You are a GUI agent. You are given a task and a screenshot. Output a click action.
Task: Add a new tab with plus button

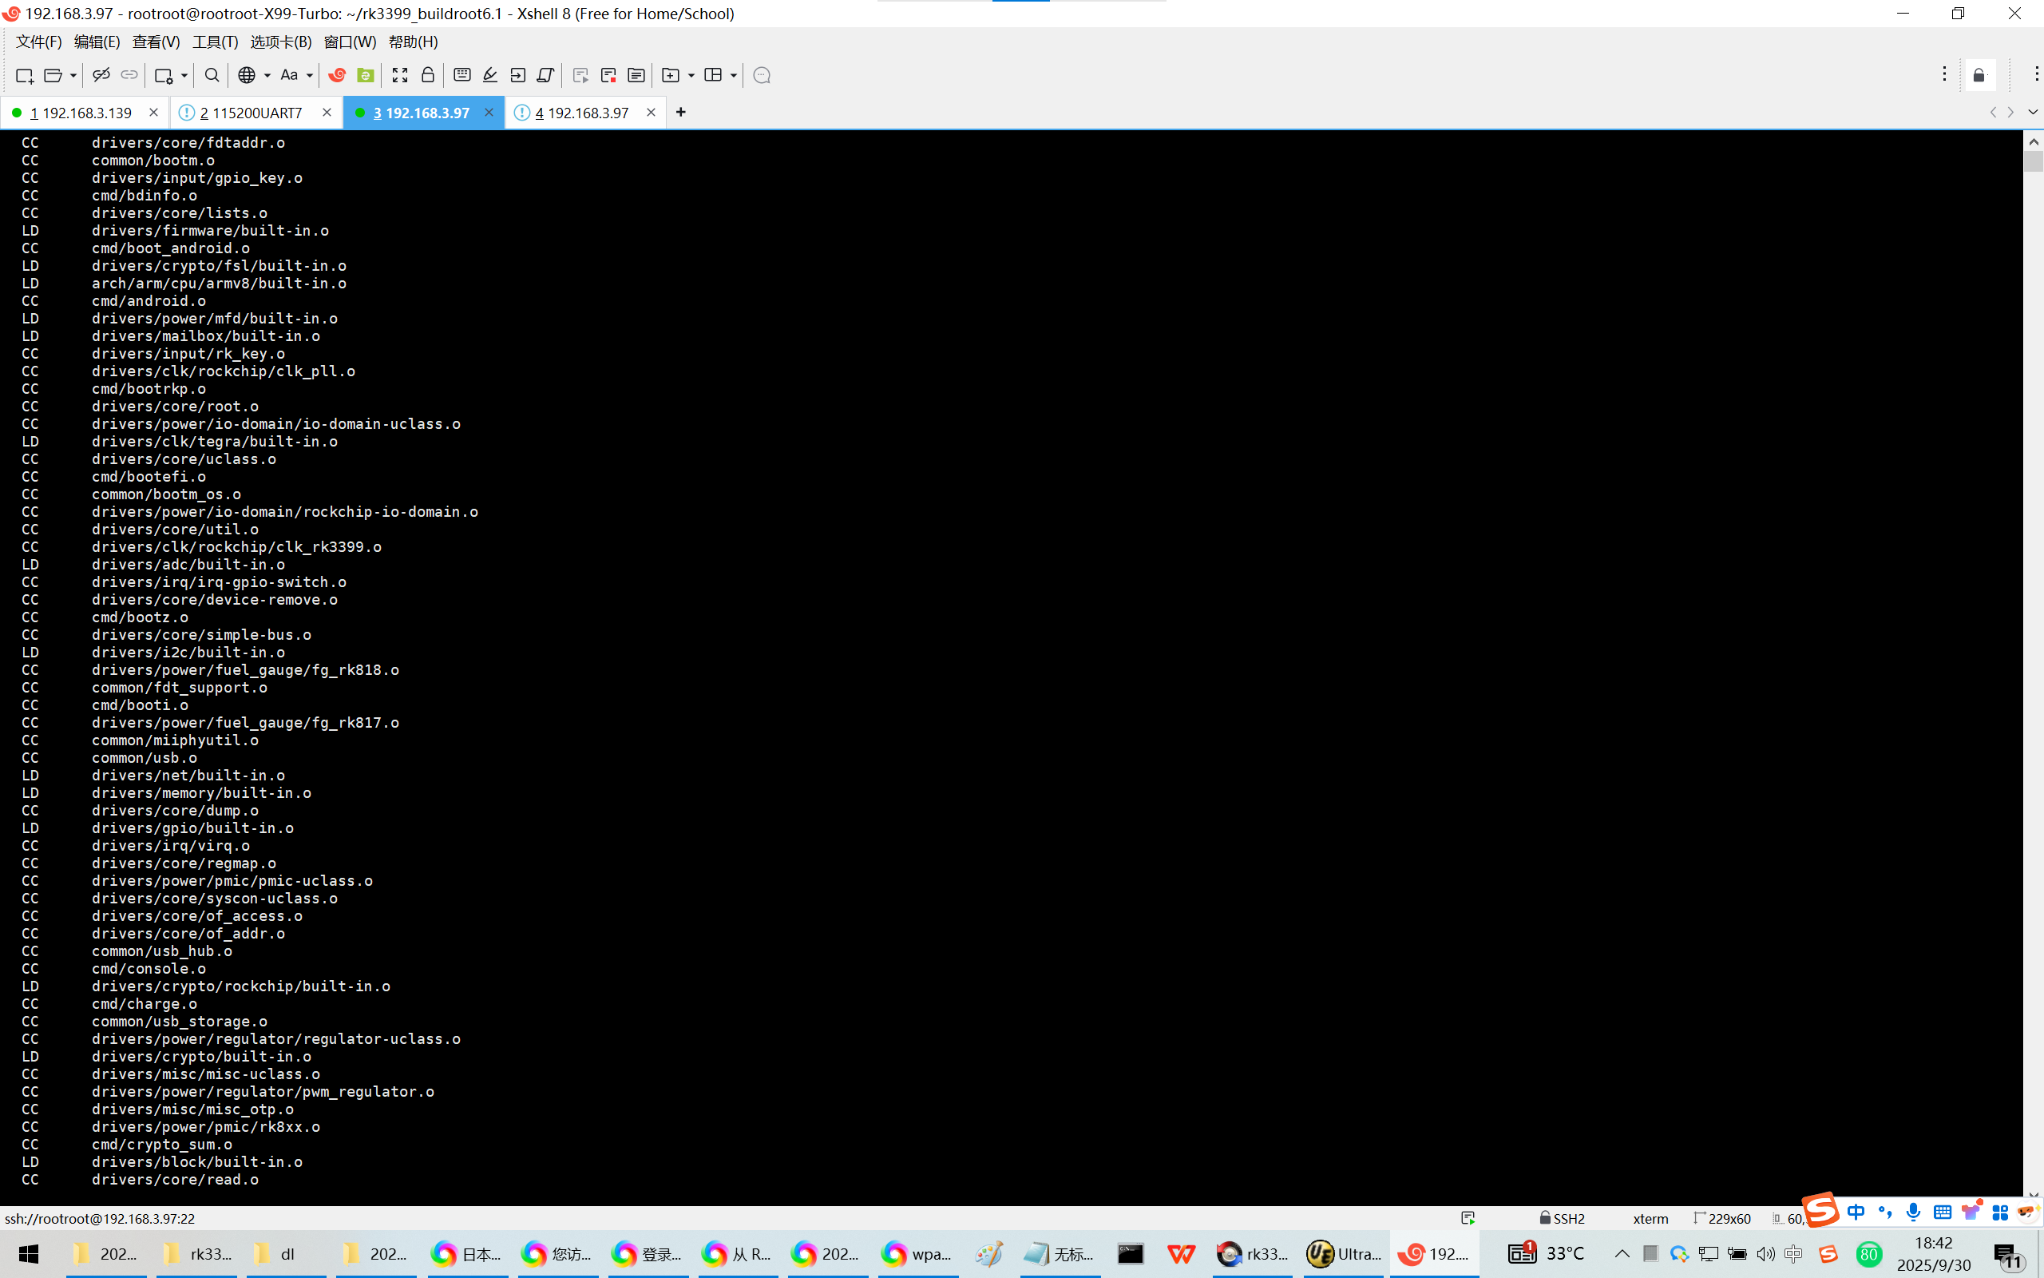click(x=681, y=113)
